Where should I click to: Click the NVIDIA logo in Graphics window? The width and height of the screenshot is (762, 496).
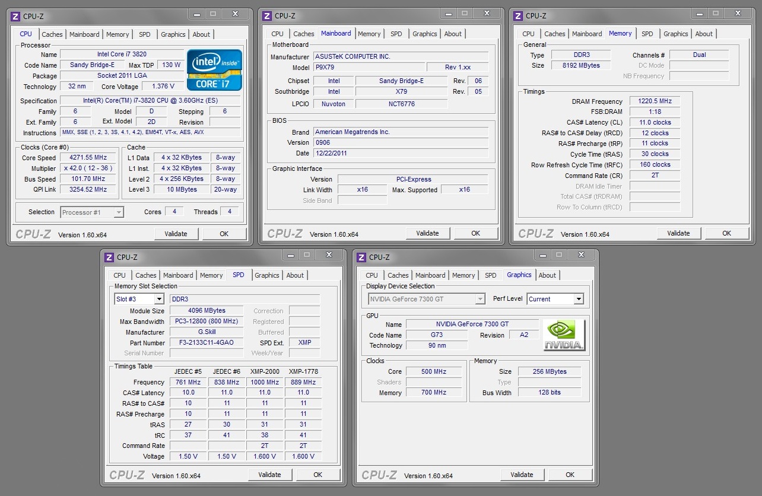coord(564,335)
